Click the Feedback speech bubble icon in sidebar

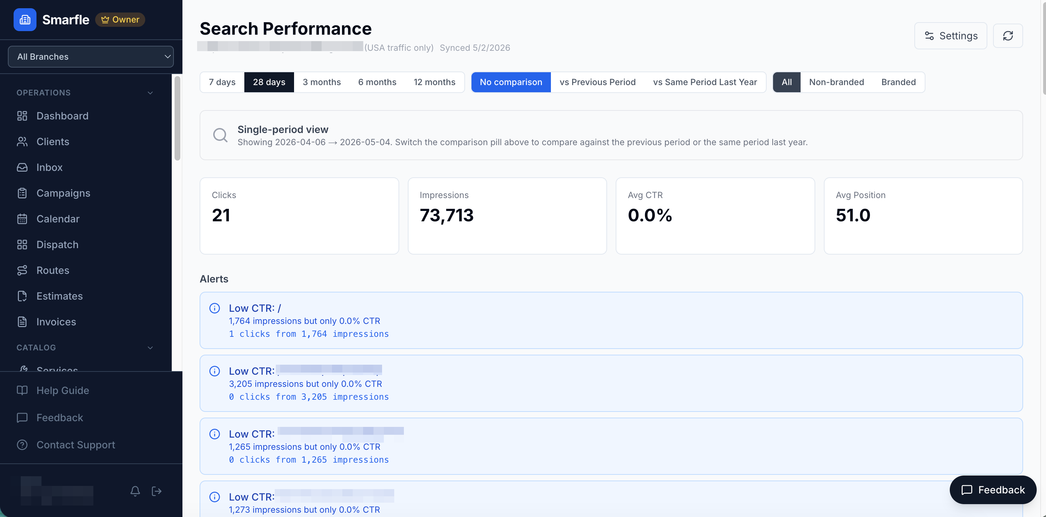tap(22, 418)
